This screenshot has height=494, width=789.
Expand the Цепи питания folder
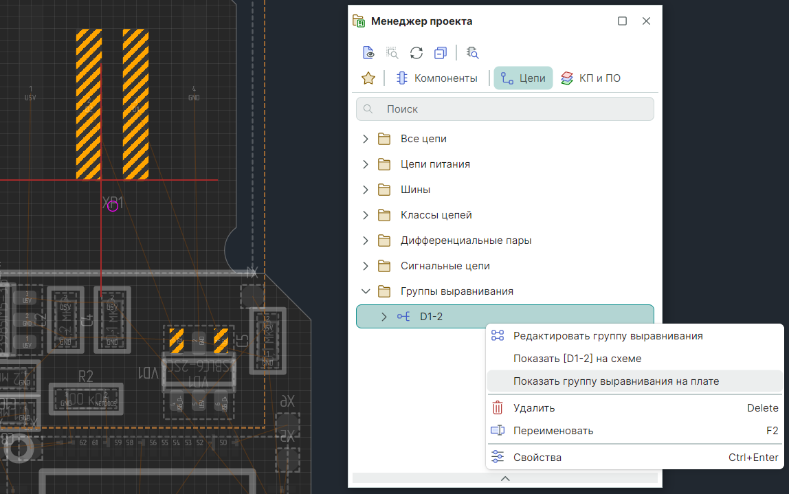tap(366, 164)
